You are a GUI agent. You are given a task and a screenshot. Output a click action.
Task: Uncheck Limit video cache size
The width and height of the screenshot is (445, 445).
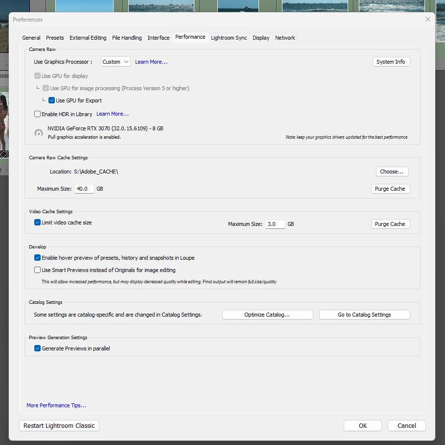[37, 222]
